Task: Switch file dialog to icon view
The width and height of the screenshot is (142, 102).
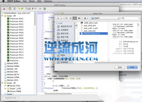Action: [66, 18]
